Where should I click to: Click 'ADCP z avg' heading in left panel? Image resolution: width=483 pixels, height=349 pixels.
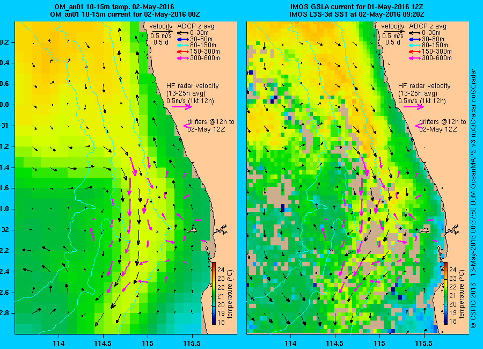pyautogui.click(x=196, y=26)
